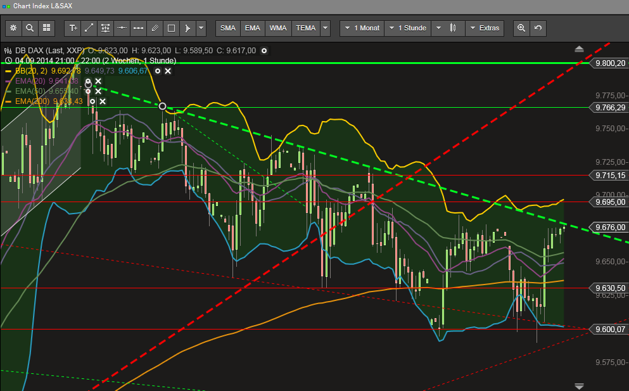Click the 9.800,20 price level label
This screenshot has width=629, height=391.
[x=609, y=63]
